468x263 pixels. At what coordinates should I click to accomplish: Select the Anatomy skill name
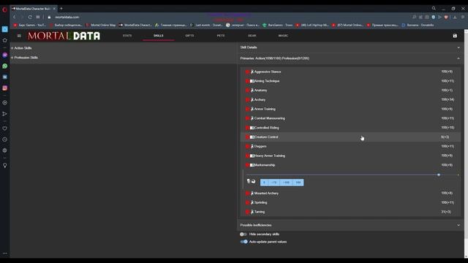pos(260,91)
